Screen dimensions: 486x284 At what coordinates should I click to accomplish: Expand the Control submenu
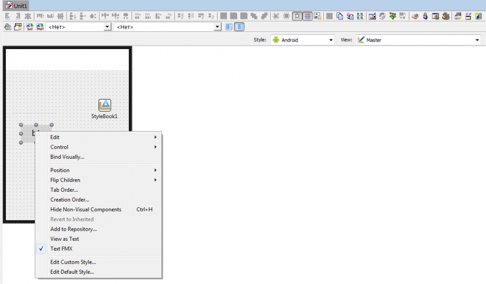pyautogui.click(x=99, y=147)
